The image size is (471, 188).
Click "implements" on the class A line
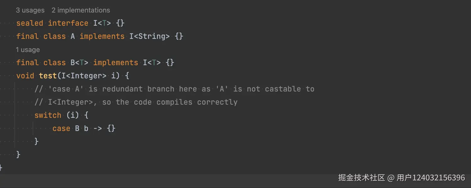click(102, 36)
